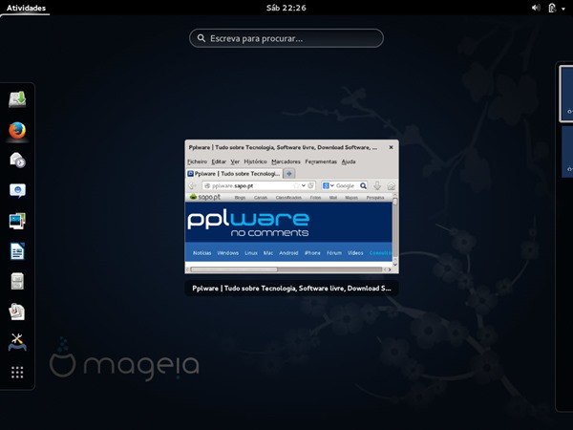
Task: Switch to the first workspace thumbnail
Action: click(x=566, y=94)
